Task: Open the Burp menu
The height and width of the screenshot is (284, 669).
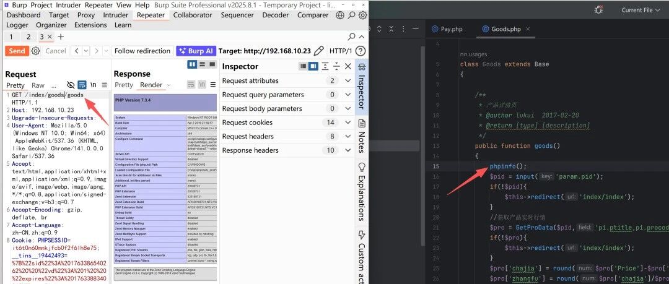Action: [19, 5]
